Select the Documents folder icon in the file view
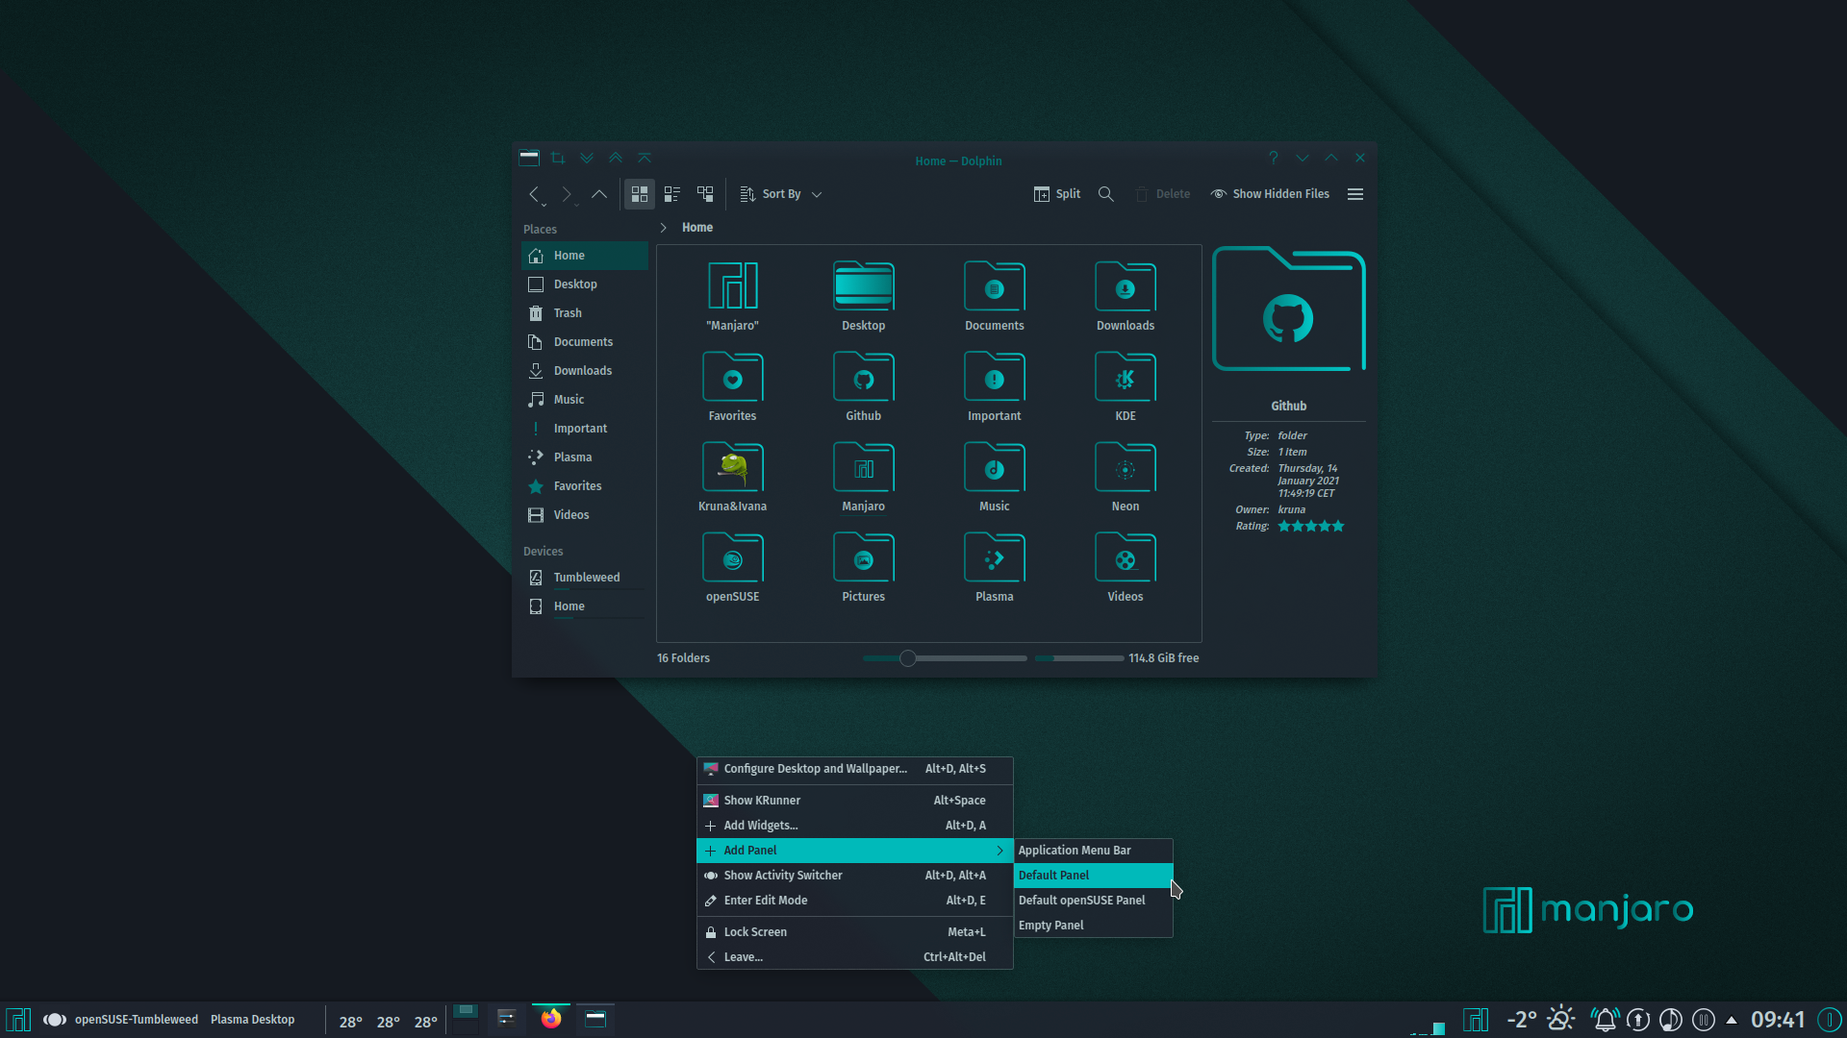 tap(995, 286)
